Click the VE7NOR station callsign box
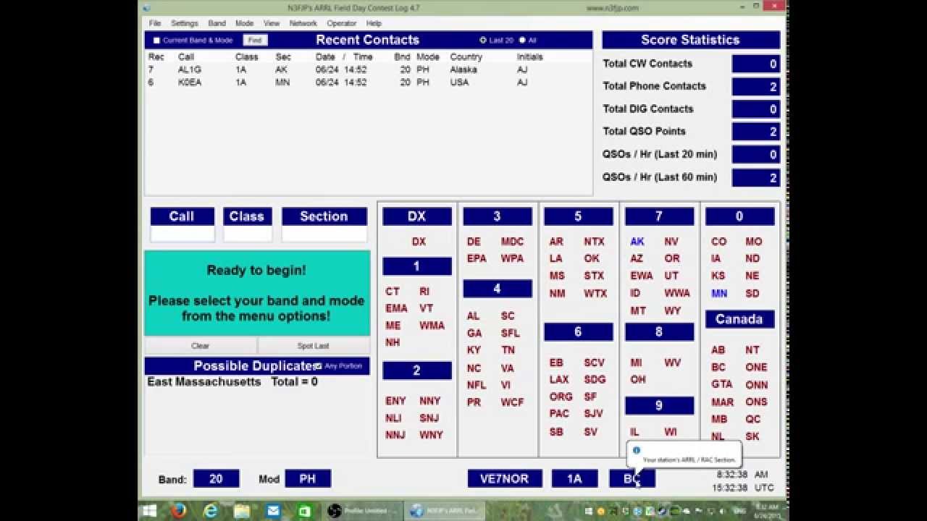The width and height of the screenshot is (927, 521). (504, 479)
